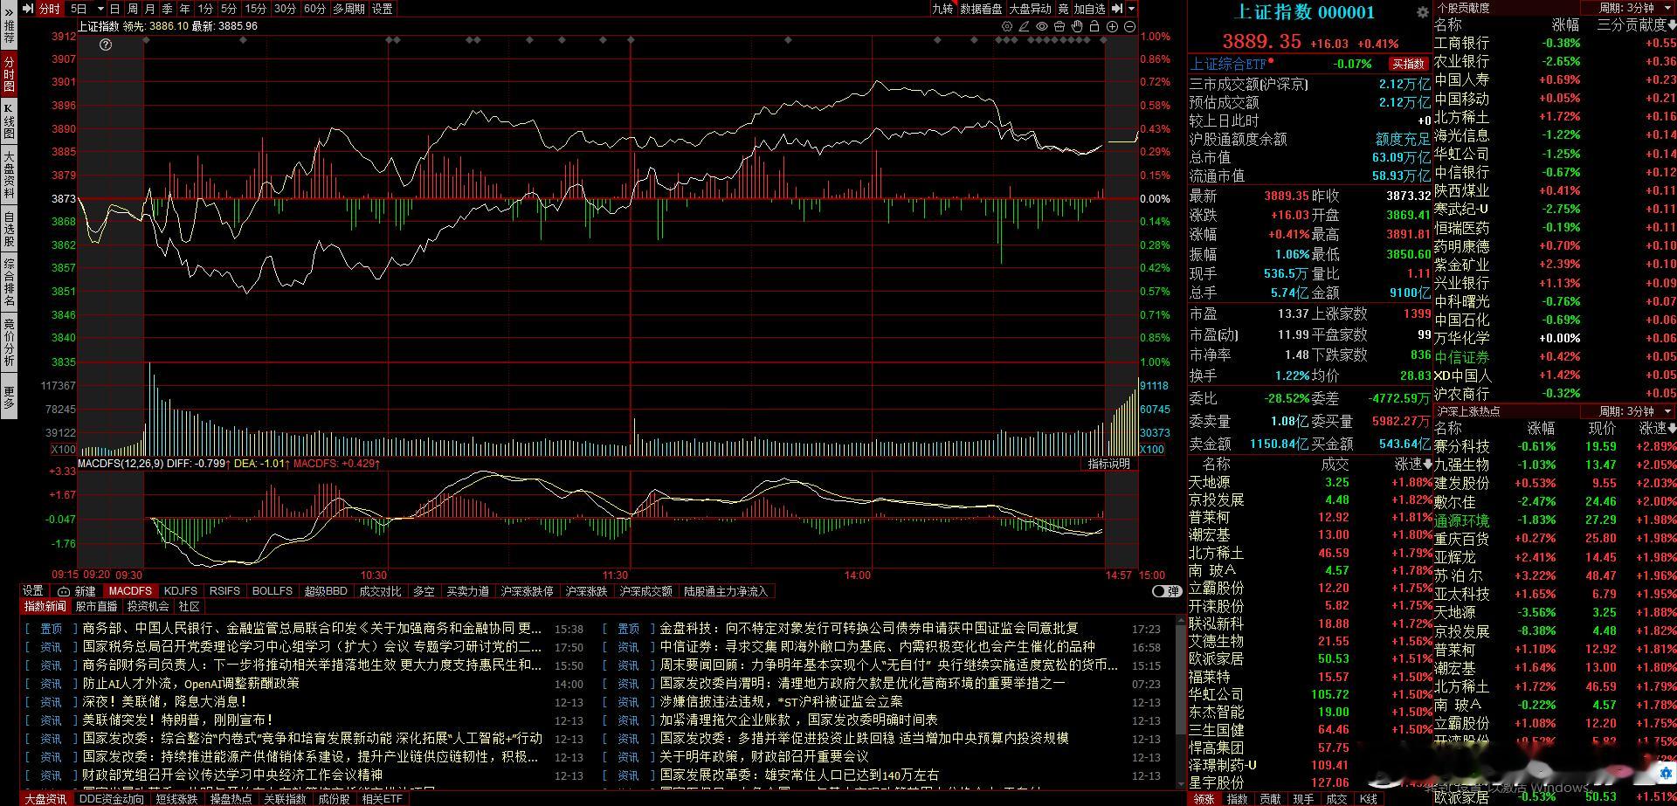1677x806 pixels.
Task: Open the 金盘科技 convertible bond news
Action: (x=868, y=629)
